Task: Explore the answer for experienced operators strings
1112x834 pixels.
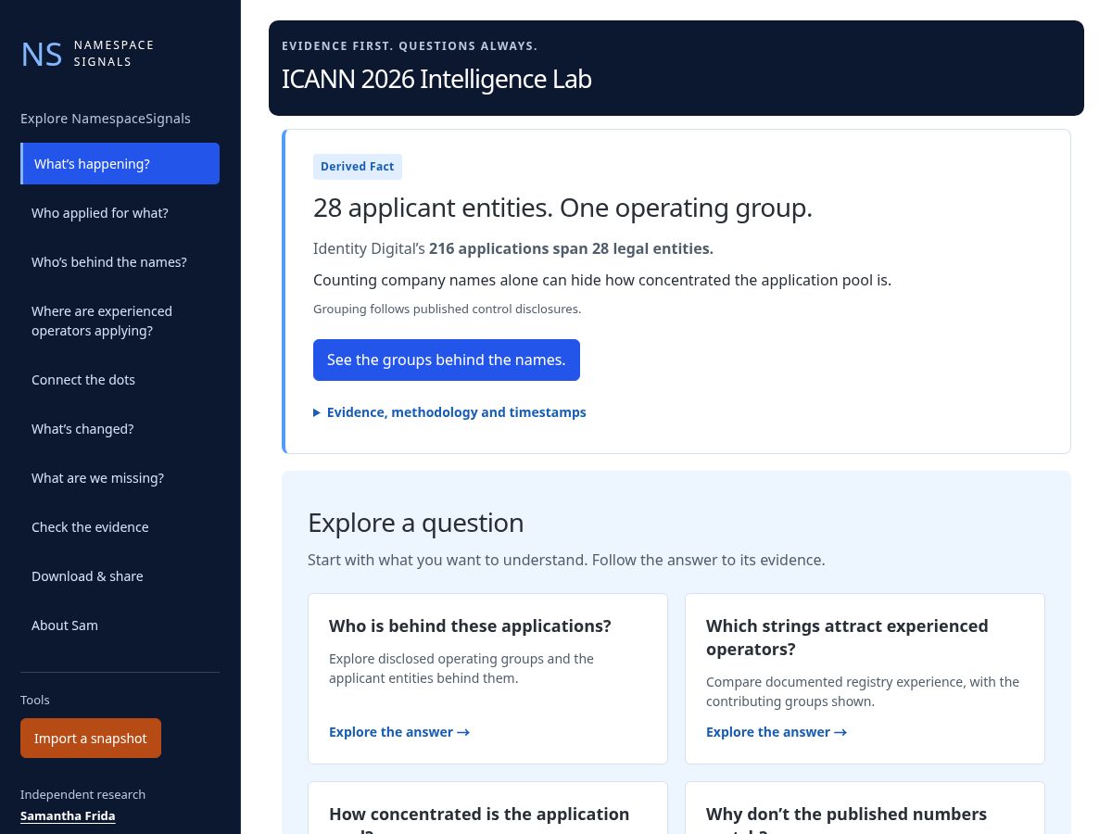Action: [777, 732]
